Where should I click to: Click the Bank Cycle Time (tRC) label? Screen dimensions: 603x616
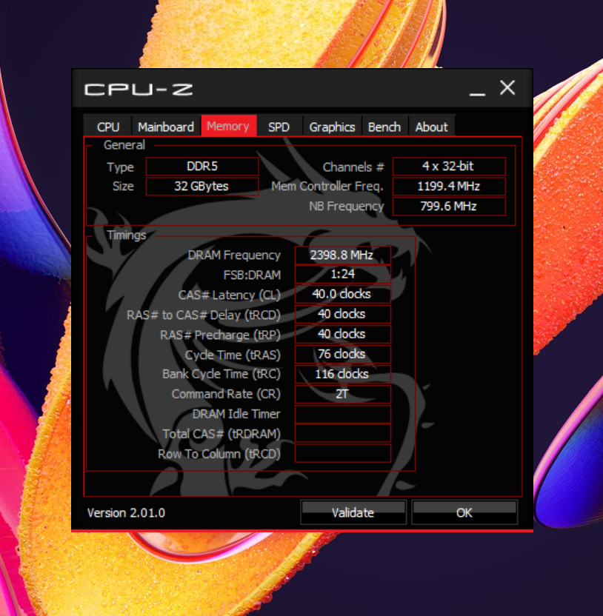click(x=221, y=374)
